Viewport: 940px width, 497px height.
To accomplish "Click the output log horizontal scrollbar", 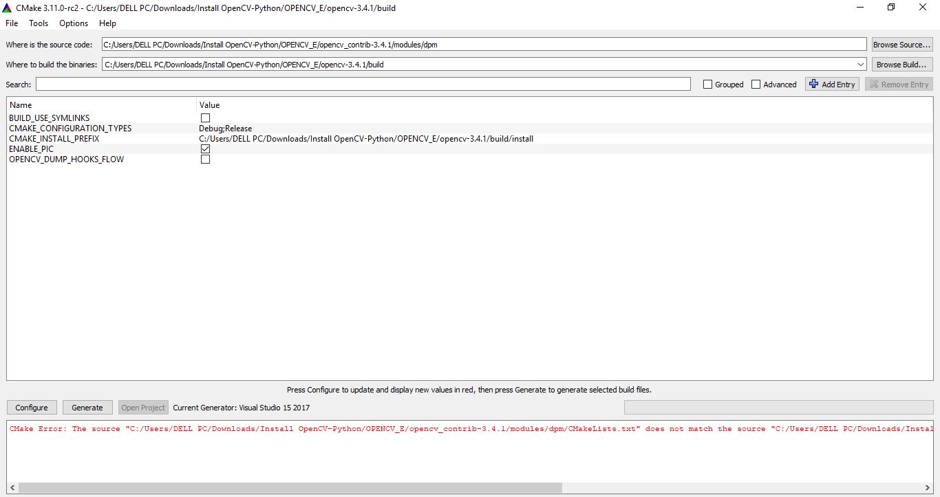I will pos(290,487).
